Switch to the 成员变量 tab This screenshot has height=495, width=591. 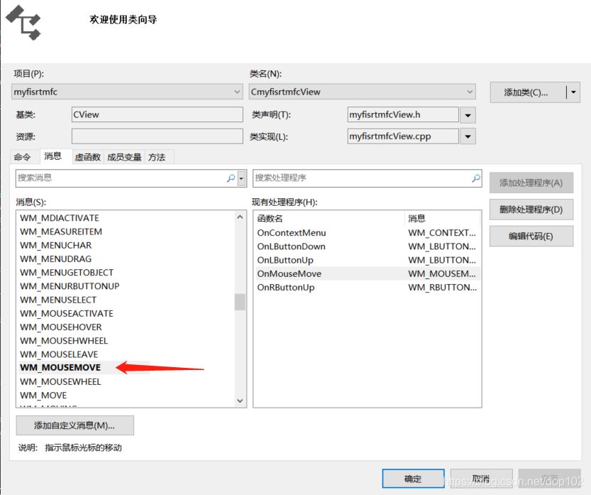coord(124,158)
